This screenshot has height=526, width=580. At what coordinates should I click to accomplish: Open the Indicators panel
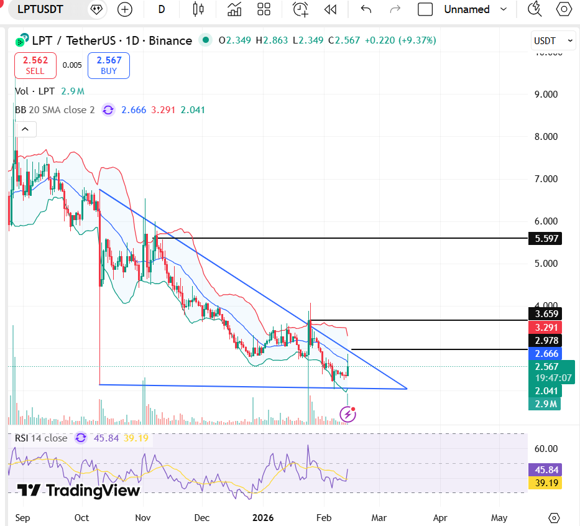234,9
